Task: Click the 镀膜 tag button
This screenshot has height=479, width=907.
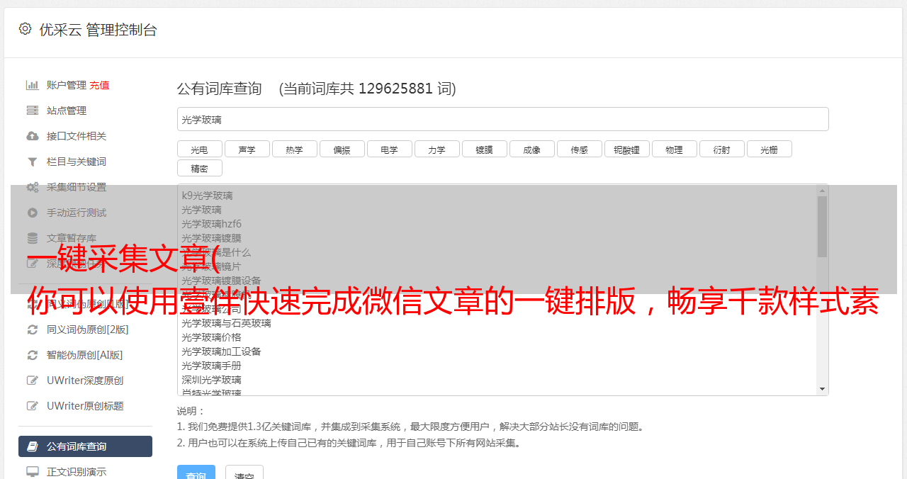Action: point(484,149)
